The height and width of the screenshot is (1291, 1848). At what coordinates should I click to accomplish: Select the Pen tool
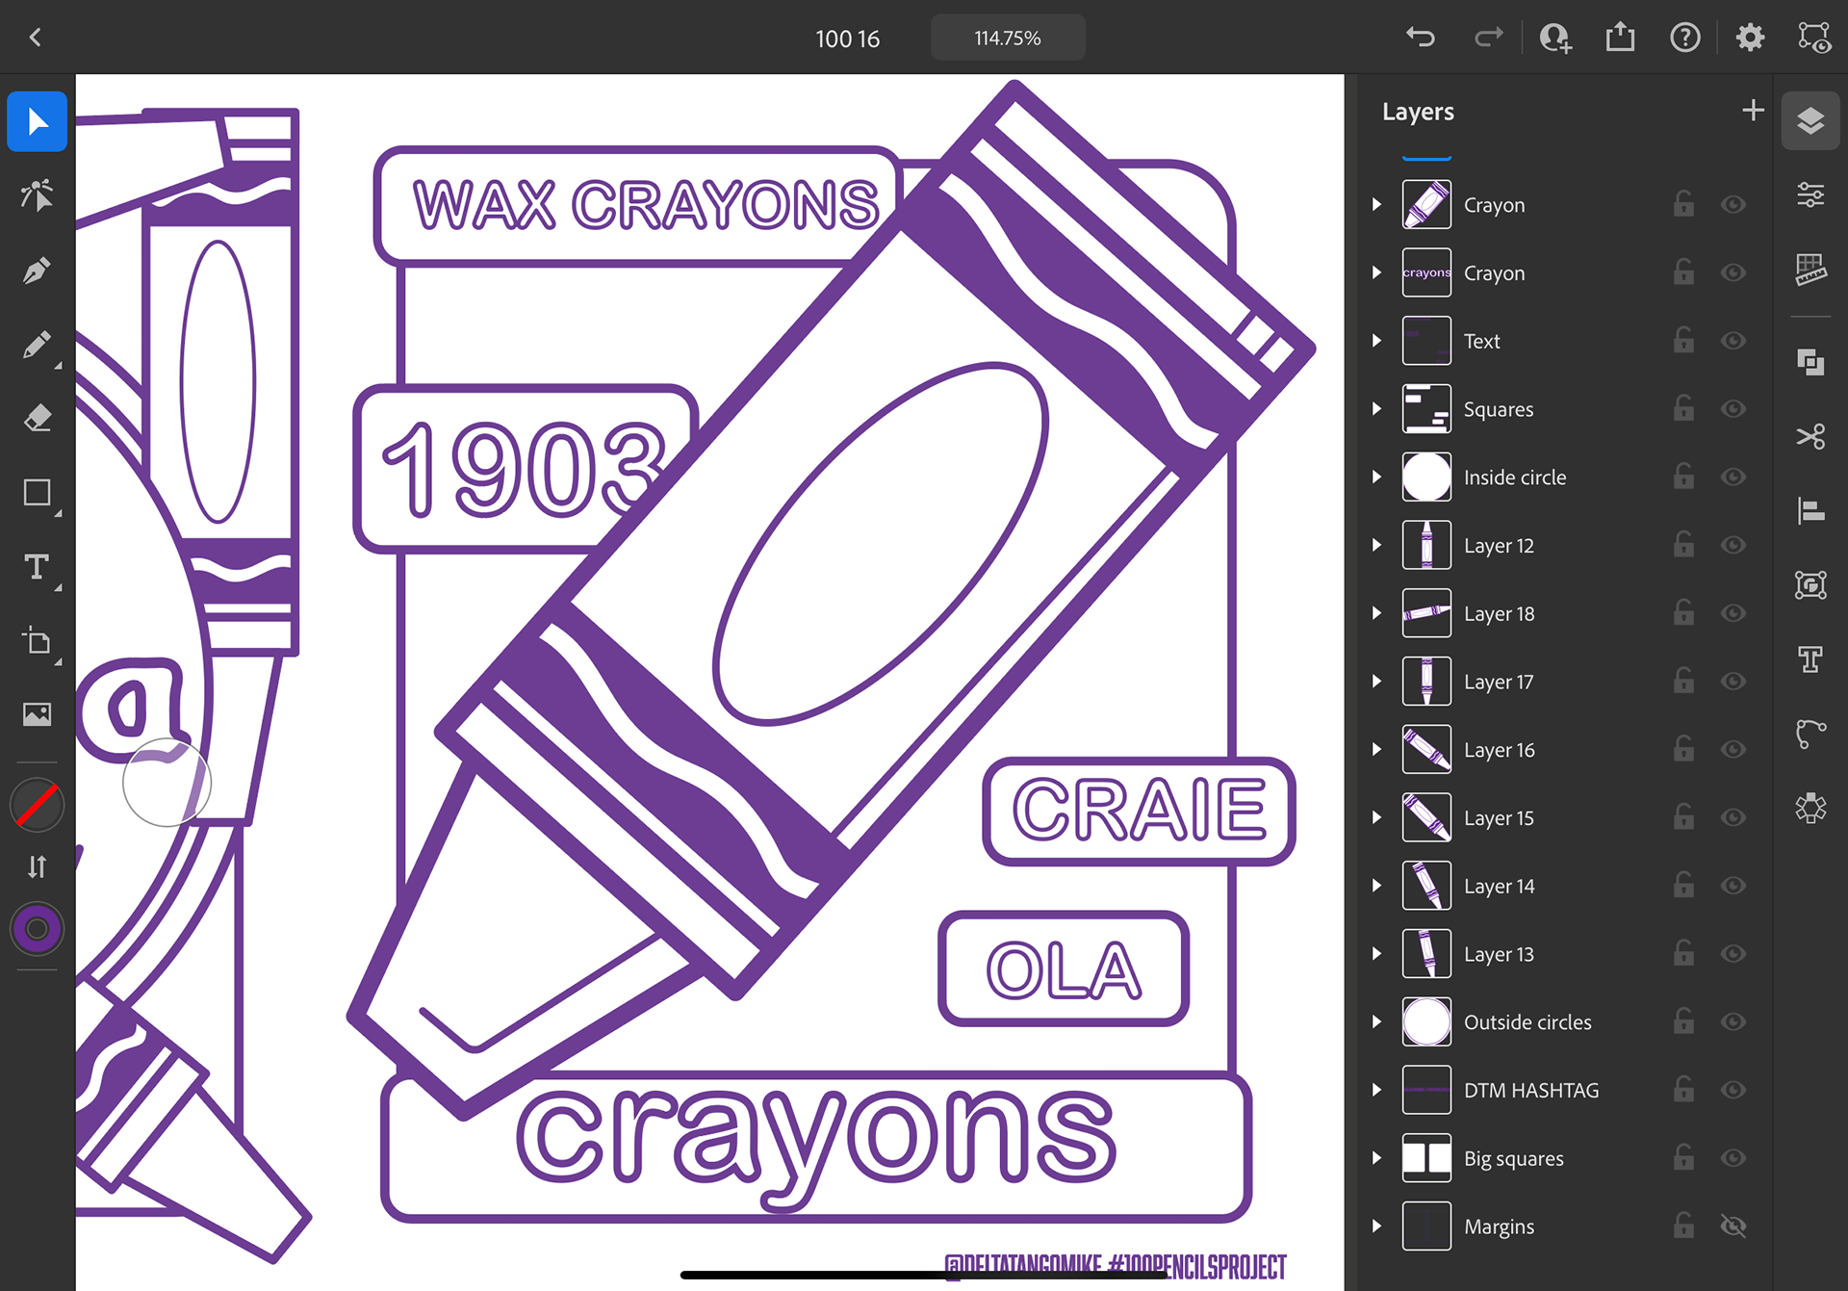pos(37,271)
